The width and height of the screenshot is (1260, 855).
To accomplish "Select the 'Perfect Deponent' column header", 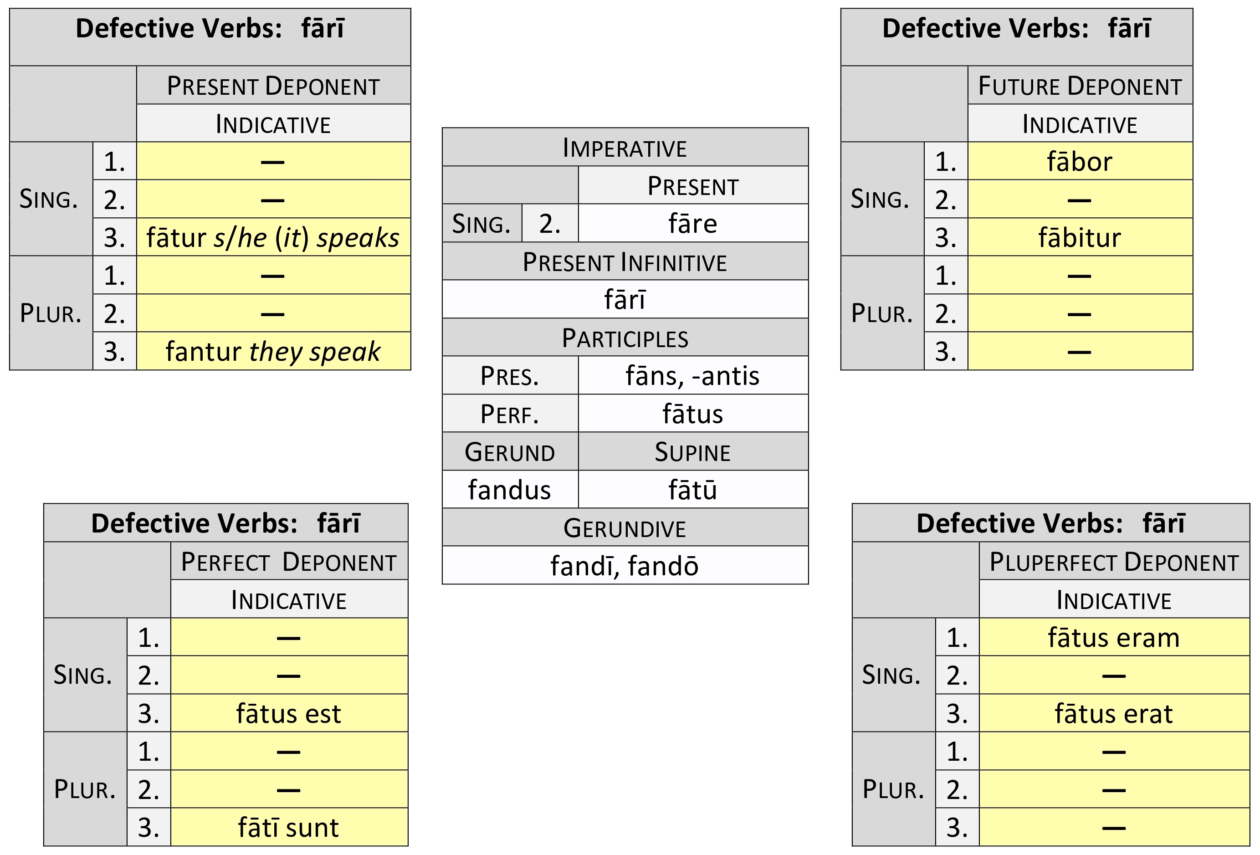I will pos(288,562).
